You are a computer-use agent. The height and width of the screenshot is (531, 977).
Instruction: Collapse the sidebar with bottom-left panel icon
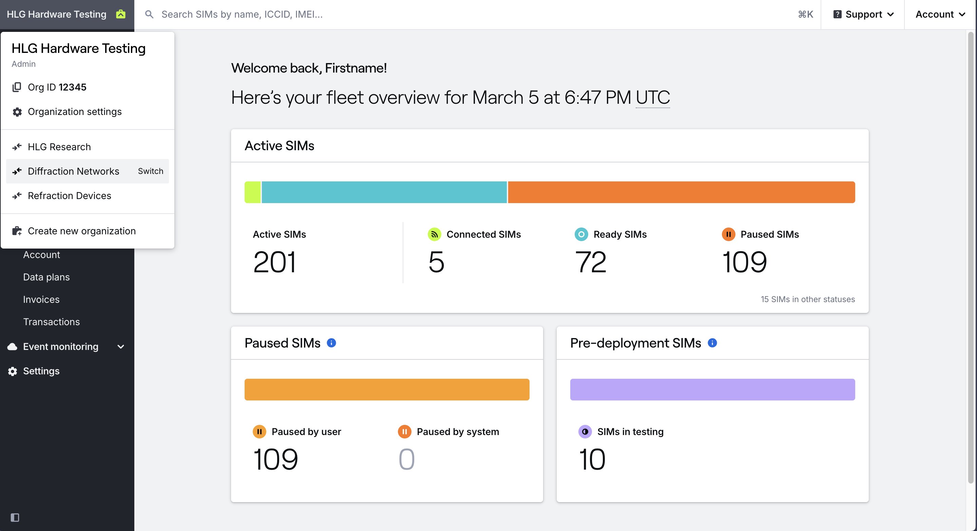(x=15, y=517)
